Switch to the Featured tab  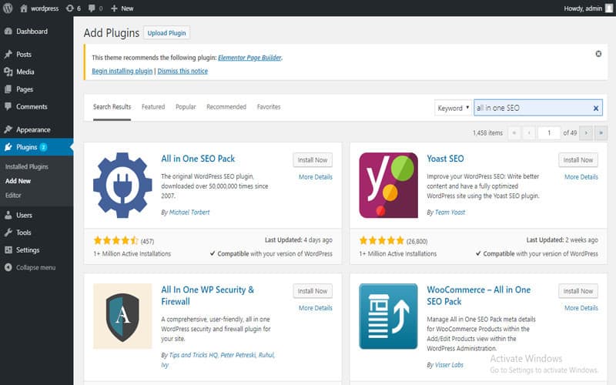tap(153, 107)
